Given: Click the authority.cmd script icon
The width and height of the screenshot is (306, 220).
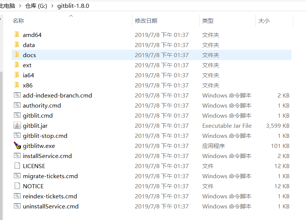Looking at the screenshot, I should coord(17,105).
